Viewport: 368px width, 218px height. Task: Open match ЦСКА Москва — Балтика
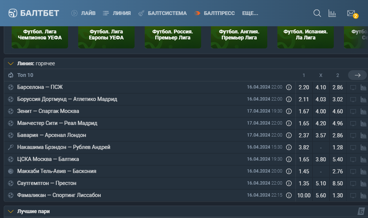pos(48,159)
